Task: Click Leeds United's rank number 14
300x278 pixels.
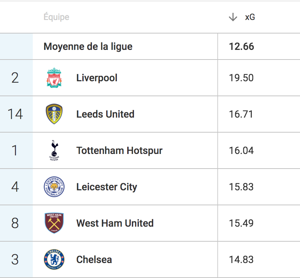Action: click(x=15, y=114)
